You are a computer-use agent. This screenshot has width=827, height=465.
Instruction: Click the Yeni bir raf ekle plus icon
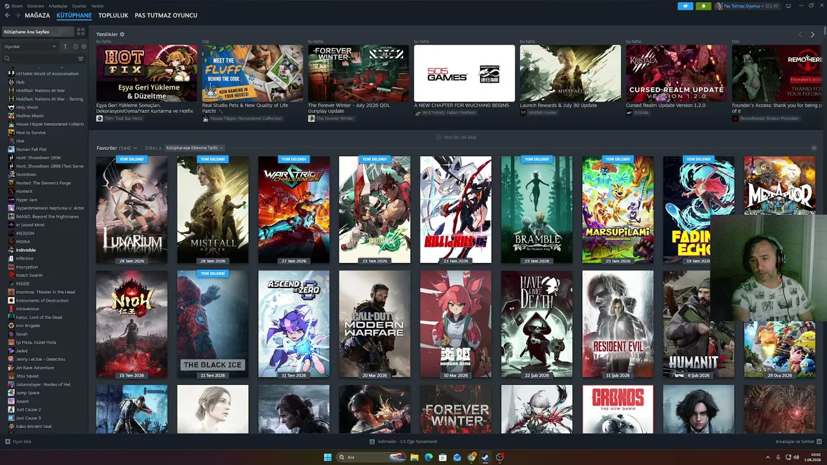(439, 137)
